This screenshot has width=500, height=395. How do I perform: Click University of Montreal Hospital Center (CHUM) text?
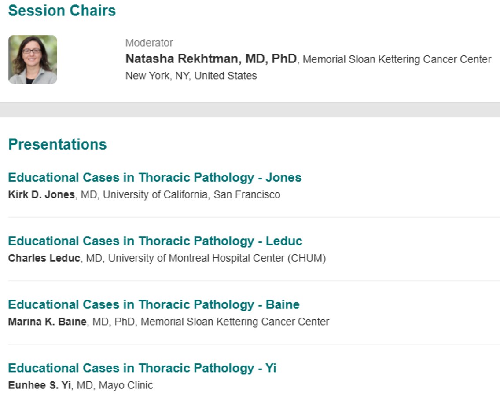[217, 258]
